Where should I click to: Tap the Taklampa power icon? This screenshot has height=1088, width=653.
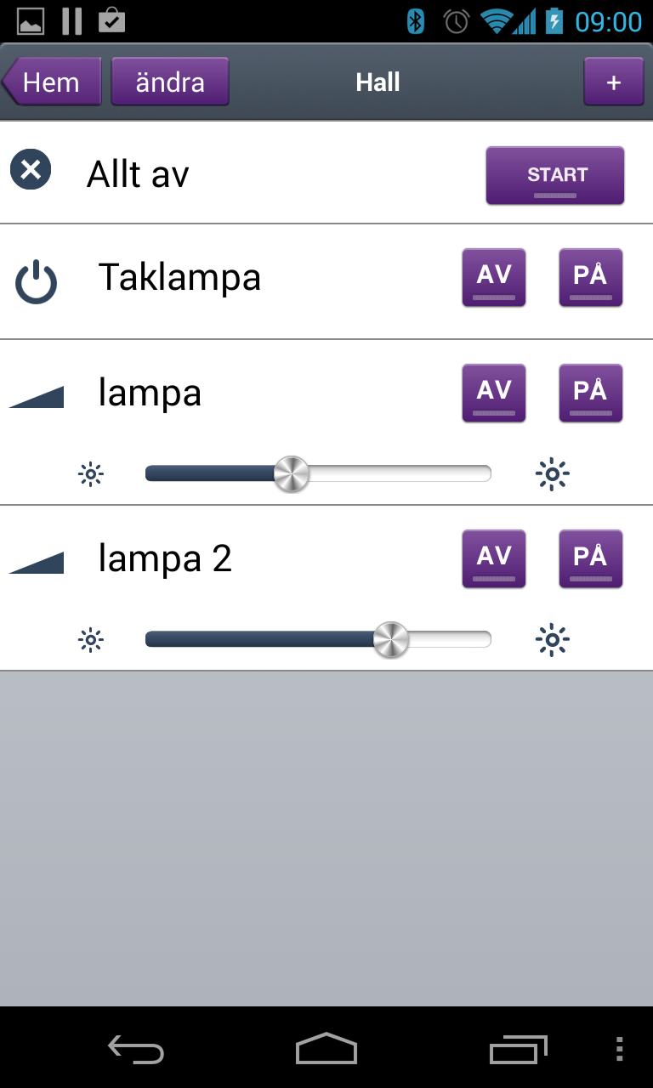(36, 283)
